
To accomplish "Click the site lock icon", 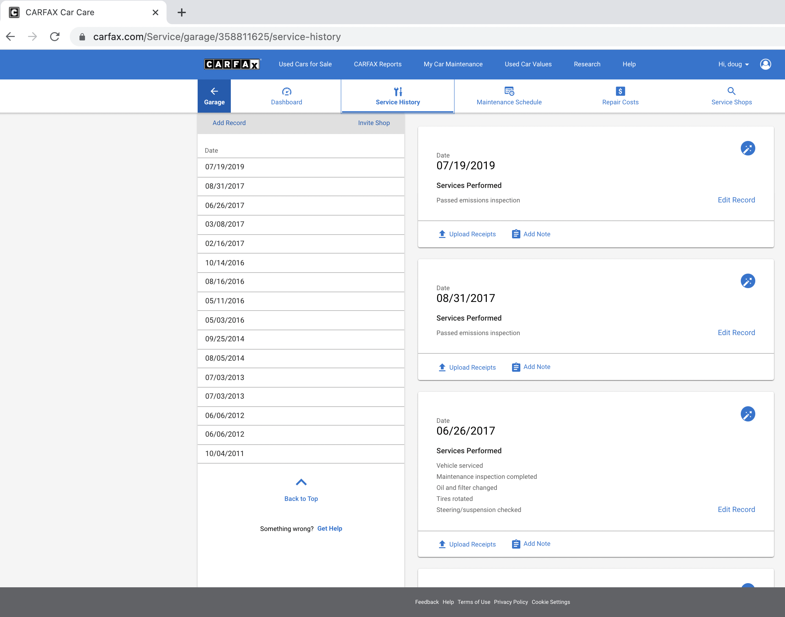I will coord(82,37).
